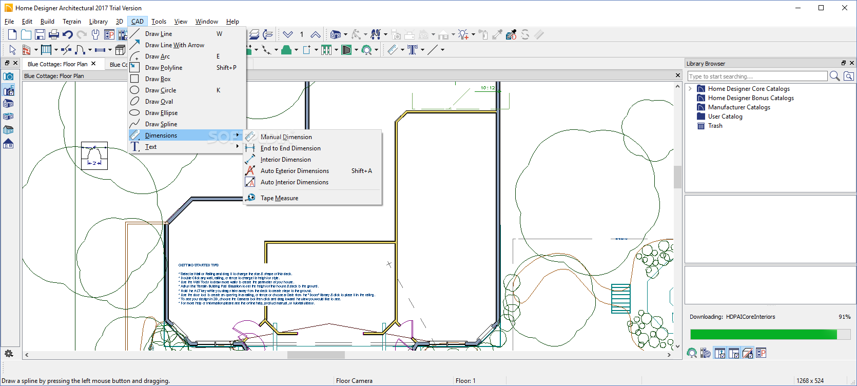Open the Wall tools dropdown arrow
The height and width of the screenshot is (386, 857).
[36, 50]
